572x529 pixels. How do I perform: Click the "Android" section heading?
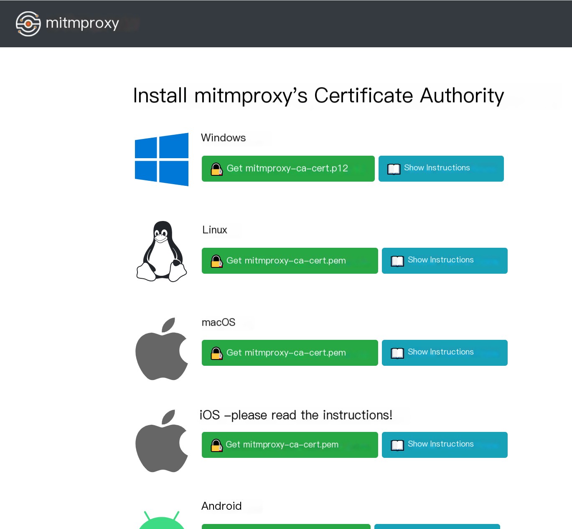pos(221,506)
